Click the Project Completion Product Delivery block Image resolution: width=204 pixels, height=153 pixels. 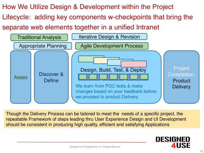coord(181,77)
